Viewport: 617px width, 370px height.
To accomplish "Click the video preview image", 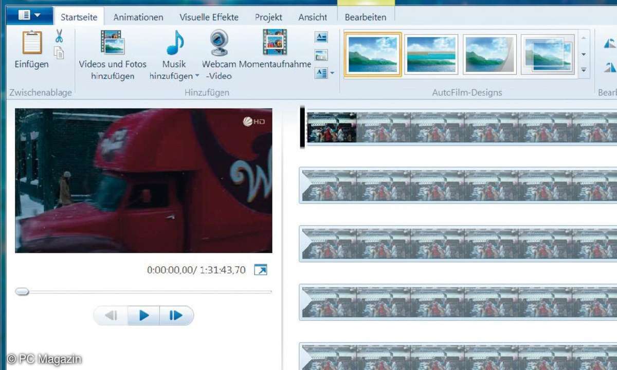I will tap(143, 180).
